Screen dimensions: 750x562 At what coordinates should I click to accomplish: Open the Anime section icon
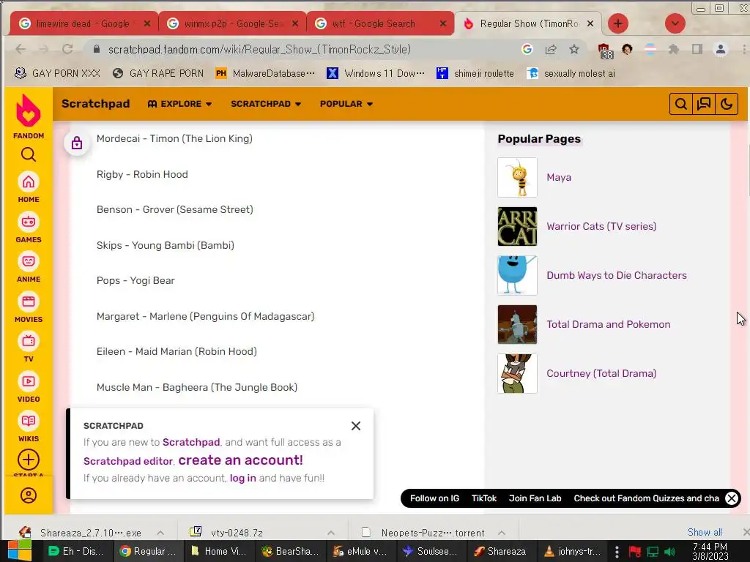[29, 261]
